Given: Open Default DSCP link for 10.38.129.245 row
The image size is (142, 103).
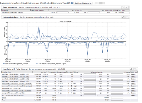Looking at the screenshot, I should [133, 74].
